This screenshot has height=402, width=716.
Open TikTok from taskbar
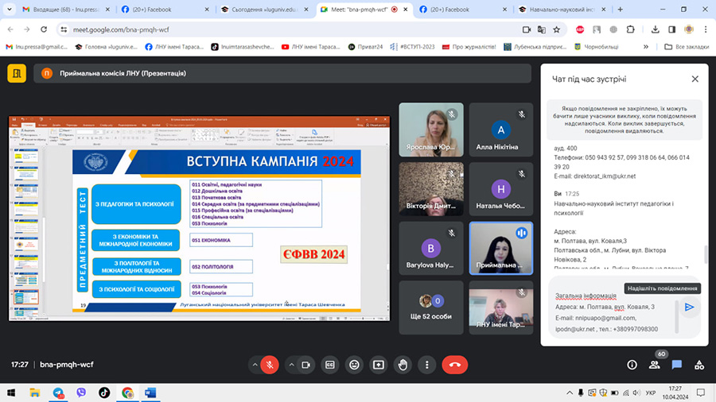pyautogui.click(x=104, y=392)
